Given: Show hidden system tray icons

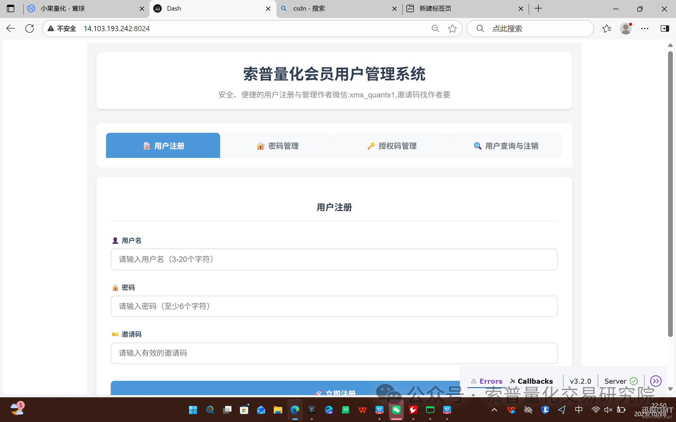Looking at the screenshot, I should [x=494, y=410].
